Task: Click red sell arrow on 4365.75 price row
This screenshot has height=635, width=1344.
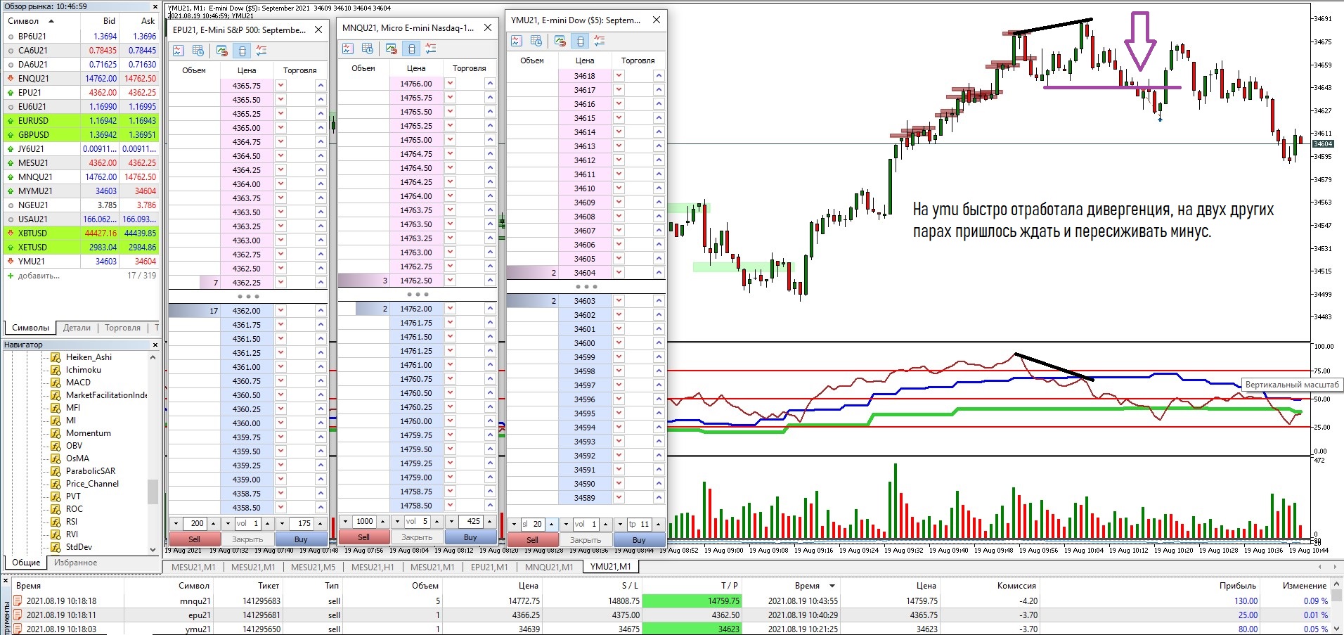Action: [x=280, y=86]
